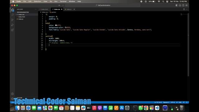
Task: Click the command center search box
Action: pos(103,5)
